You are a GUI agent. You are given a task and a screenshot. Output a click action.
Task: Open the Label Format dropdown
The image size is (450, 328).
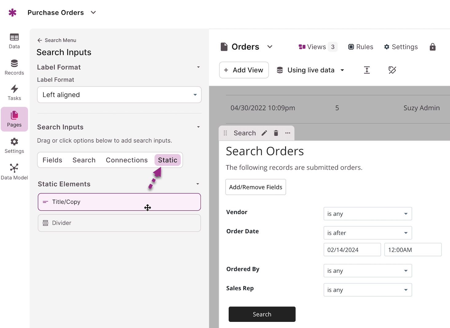click(119, 95)
